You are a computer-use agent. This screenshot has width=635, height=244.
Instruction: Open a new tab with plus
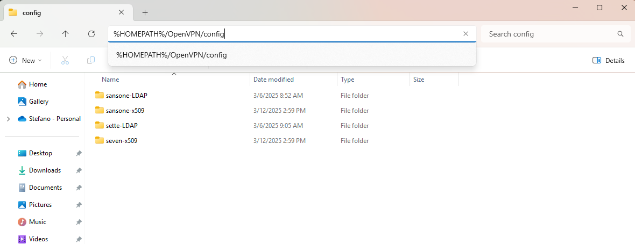pos(145,12)
